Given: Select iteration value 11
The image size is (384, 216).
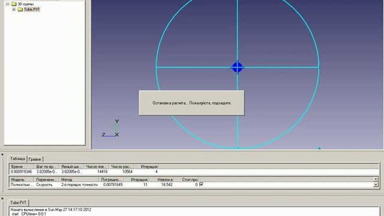Looking at the screenshot, I should tap(145, 185).
